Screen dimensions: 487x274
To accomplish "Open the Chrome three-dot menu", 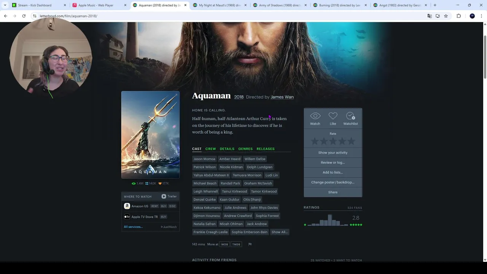I will click(482, 16).
